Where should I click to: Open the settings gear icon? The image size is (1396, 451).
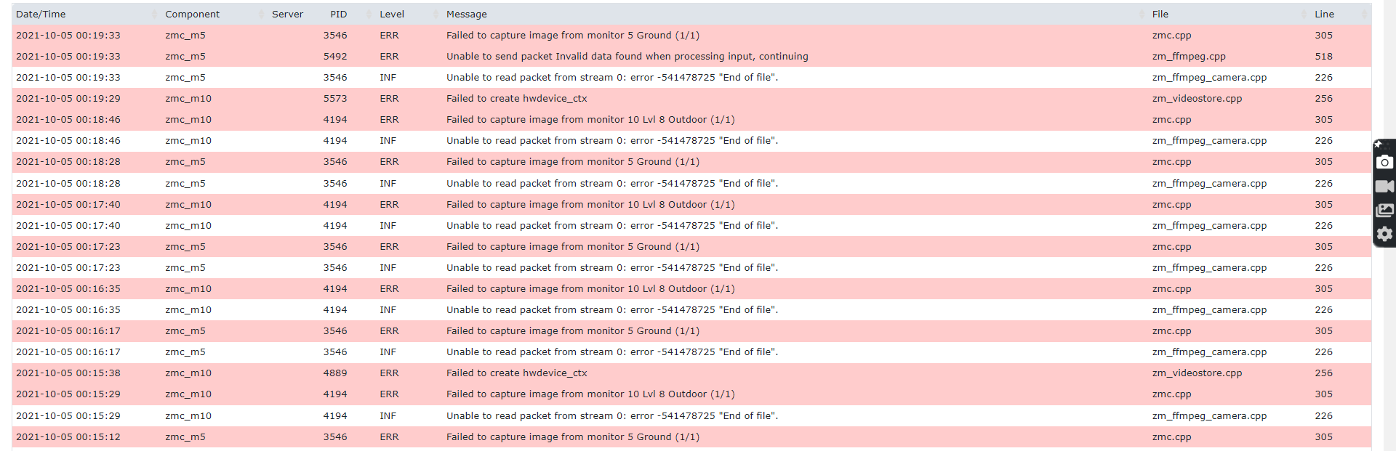pos(1384,234)
